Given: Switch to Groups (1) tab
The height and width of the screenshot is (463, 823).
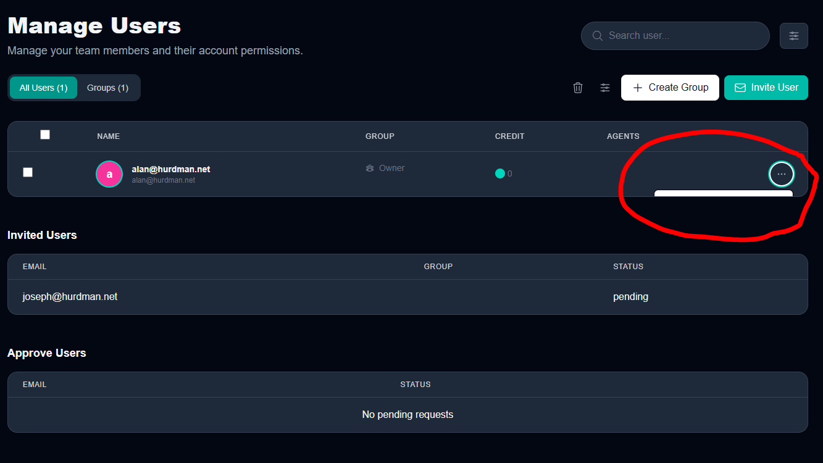Looking at the screenshot, I should 108,88.
